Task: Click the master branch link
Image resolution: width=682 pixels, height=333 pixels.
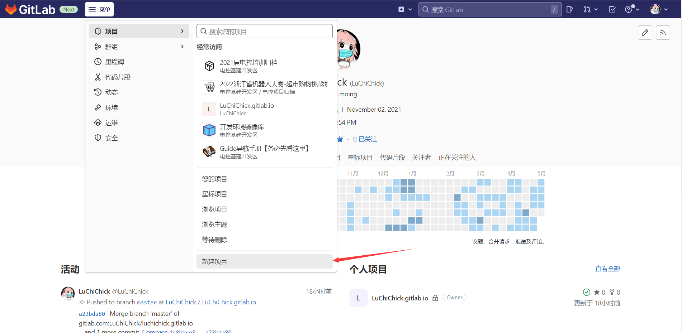Action: pyautogui.click(x=147, y=302)
